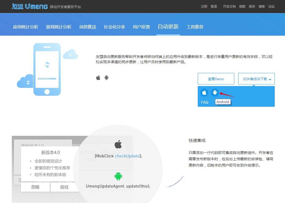285x203 pixels.
Task: Open 论坛 link in top bar
Action: click(x=271, y=7)
